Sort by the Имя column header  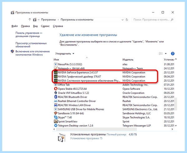pyautogui.click(x=56, y=60)
